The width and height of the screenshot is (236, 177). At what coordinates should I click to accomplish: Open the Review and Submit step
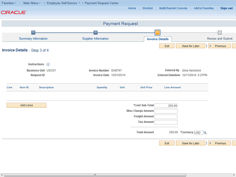220,38
